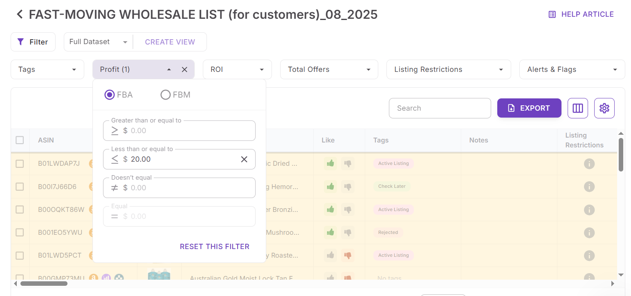Expand the Tags filter dropdown
This screenshot has width=631, height=296.
47,69
